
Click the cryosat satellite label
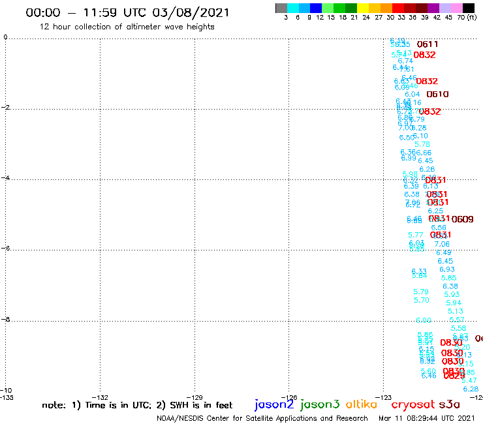click(x=413, y=404)
